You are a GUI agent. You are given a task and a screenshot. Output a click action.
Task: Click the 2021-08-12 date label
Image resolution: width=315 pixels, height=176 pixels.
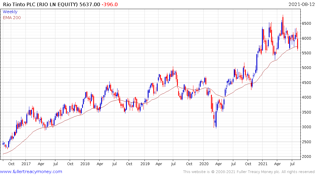click(x=302, y=4)
